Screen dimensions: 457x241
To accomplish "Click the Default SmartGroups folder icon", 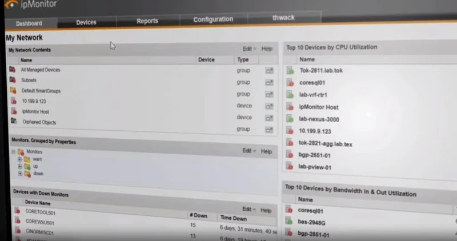I will tap(13, 90).
